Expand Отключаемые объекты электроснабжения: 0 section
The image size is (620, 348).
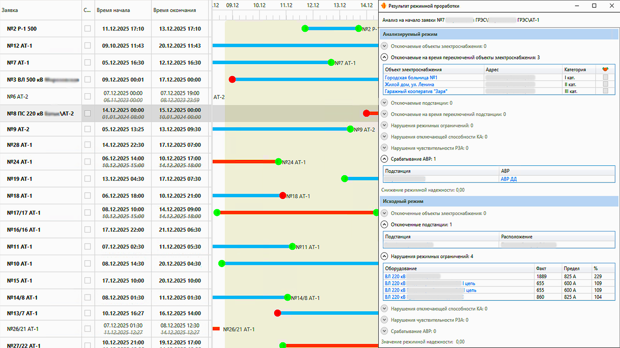(384, 46)
